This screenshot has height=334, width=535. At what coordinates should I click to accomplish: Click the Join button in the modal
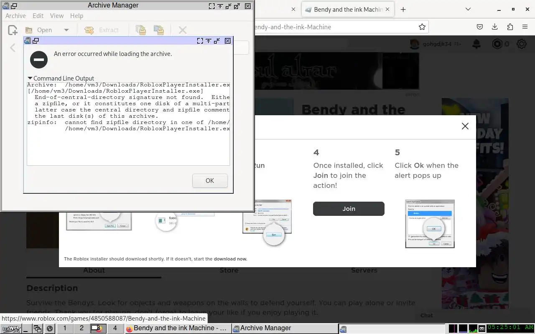click(x=349, y=209)
